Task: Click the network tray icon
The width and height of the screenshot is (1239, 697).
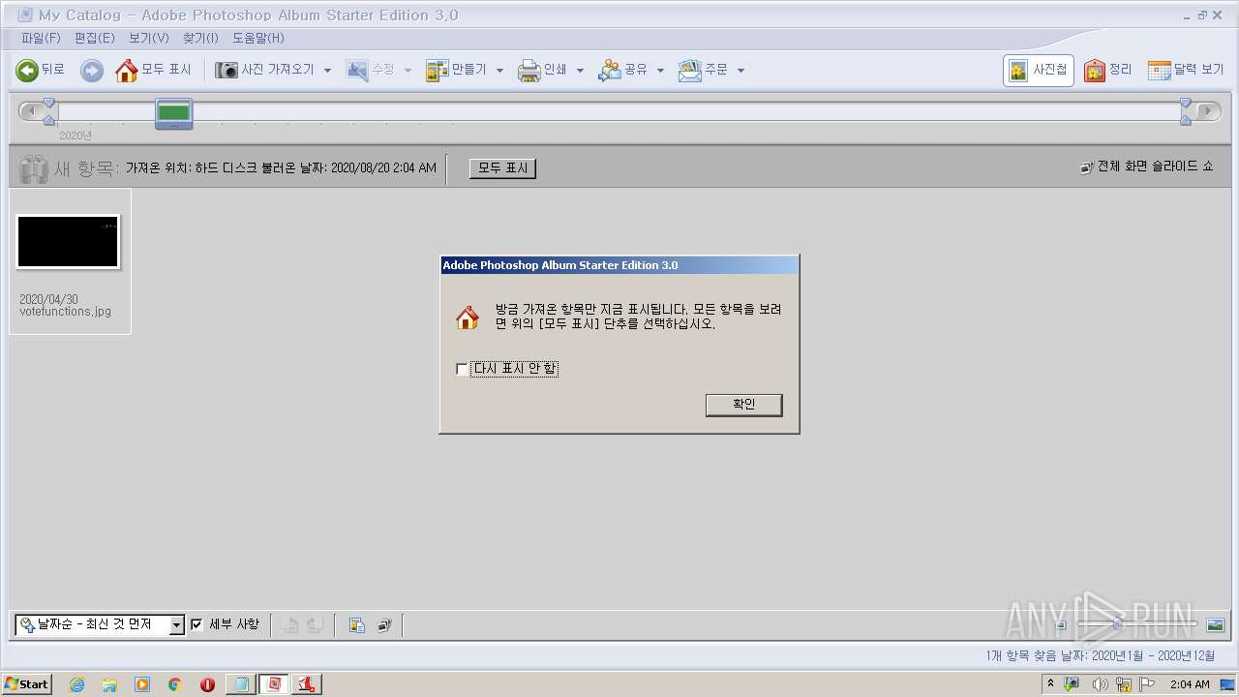Action: [x=1124, y=684]
